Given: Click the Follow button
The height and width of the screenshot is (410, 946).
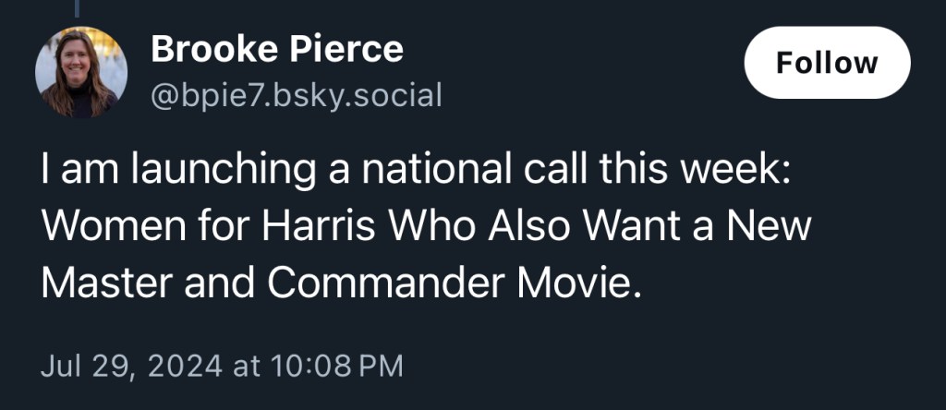Looking at the screenshot, I should (827, 63).
